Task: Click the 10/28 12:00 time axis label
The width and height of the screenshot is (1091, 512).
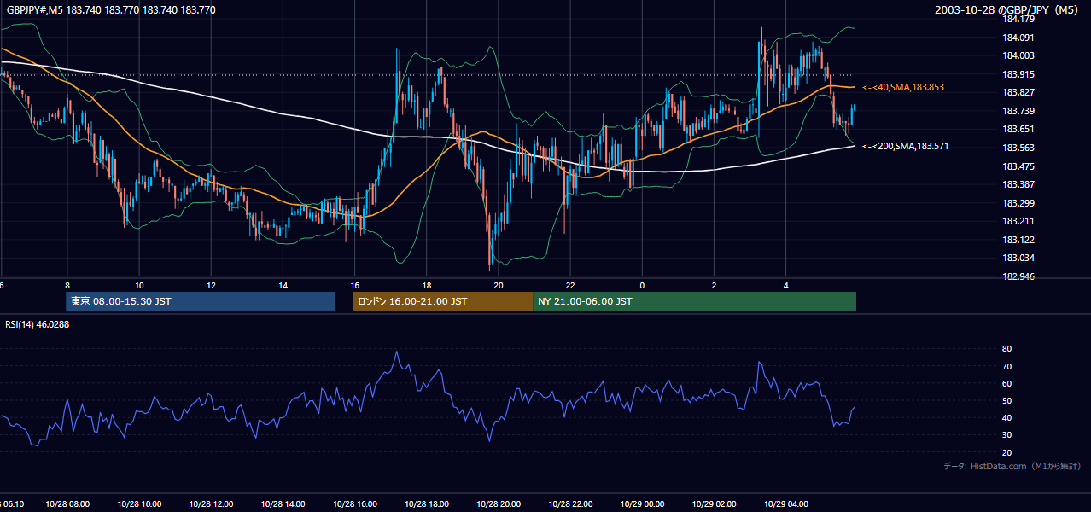Action: click(211, 504)
